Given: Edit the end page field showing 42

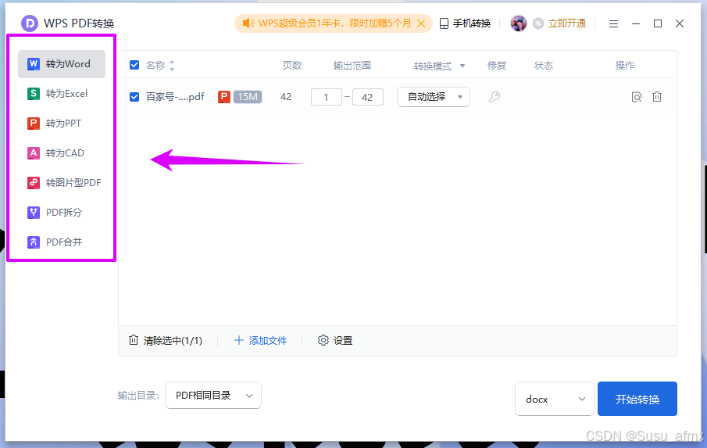Looking at the screenshot, I should coord(367,97).
